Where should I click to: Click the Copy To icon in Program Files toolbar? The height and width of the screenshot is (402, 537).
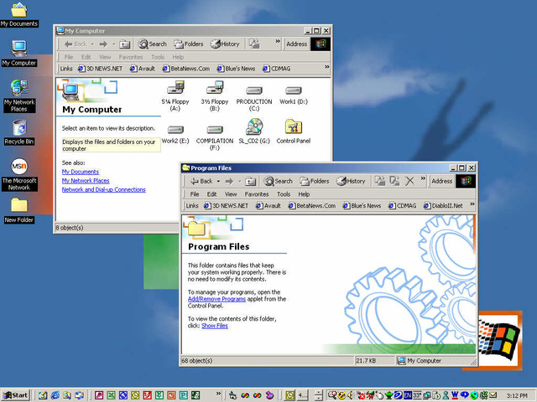[394, 181]
